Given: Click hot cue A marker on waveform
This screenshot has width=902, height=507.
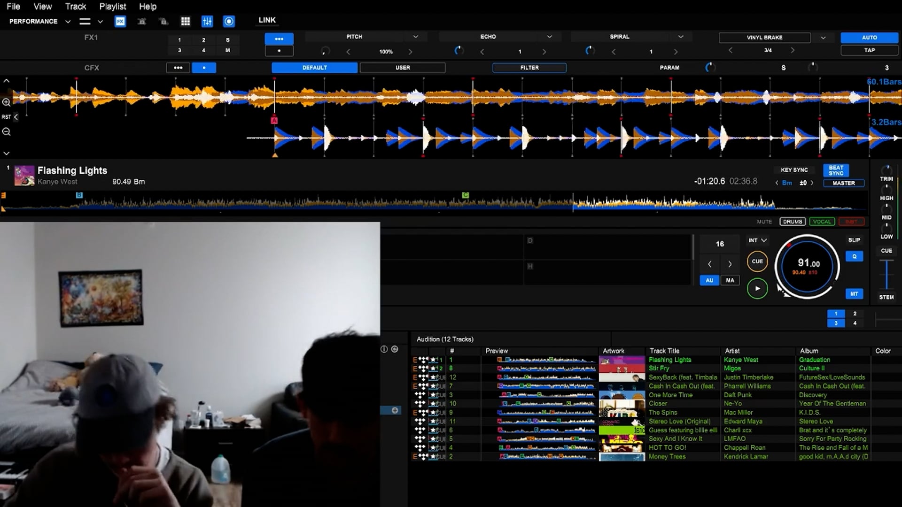Looking at the screenshot, I should coord(274,121).
